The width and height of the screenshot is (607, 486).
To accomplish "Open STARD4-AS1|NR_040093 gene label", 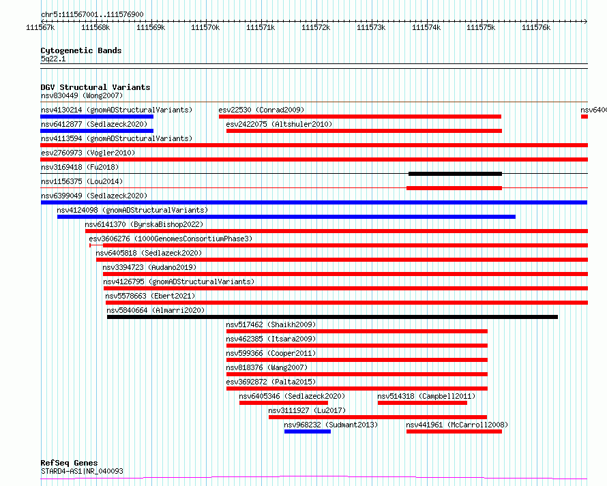I will 82,471.
